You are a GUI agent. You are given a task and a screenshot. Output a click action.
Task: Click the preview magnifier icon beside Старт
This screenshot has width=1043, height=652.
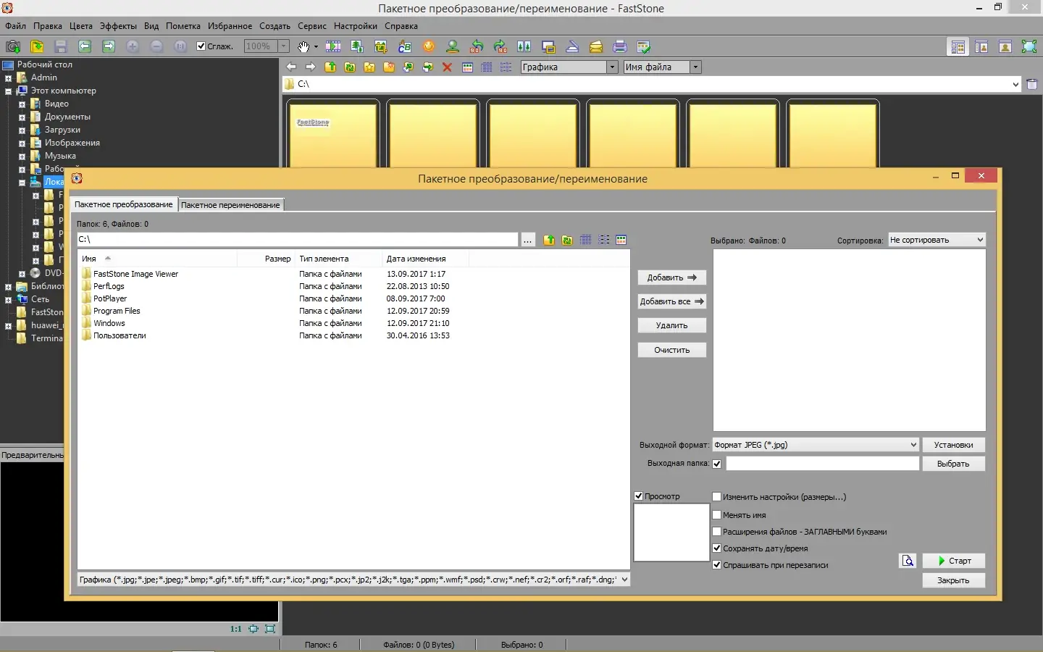pos(908,561)
